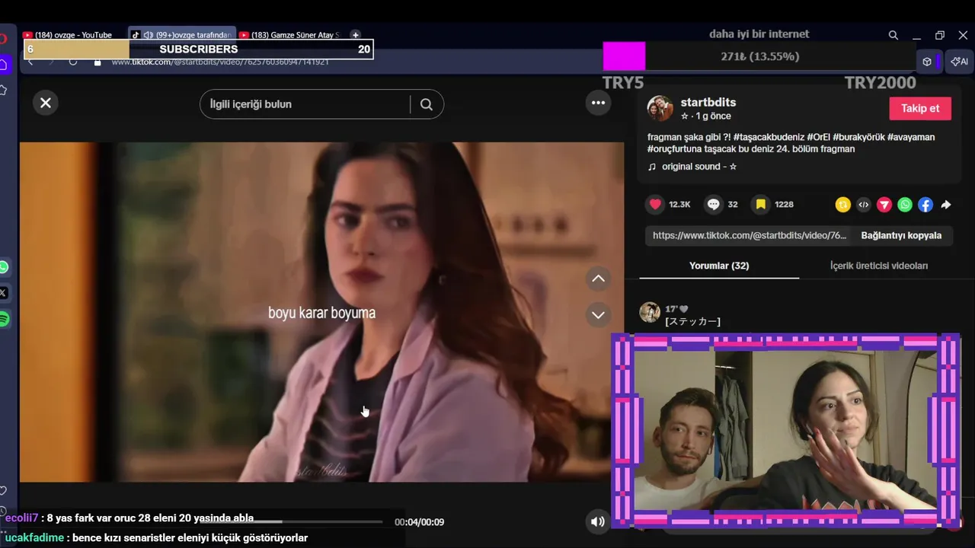This screenshot has height=548, width=975.
Task: Save video with the yellow bookmark icon
Action: (760, 204)
